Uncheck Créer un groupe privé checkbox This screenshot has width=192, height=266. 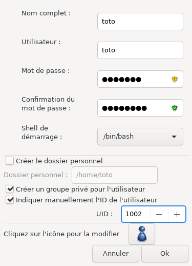[10, 189]
